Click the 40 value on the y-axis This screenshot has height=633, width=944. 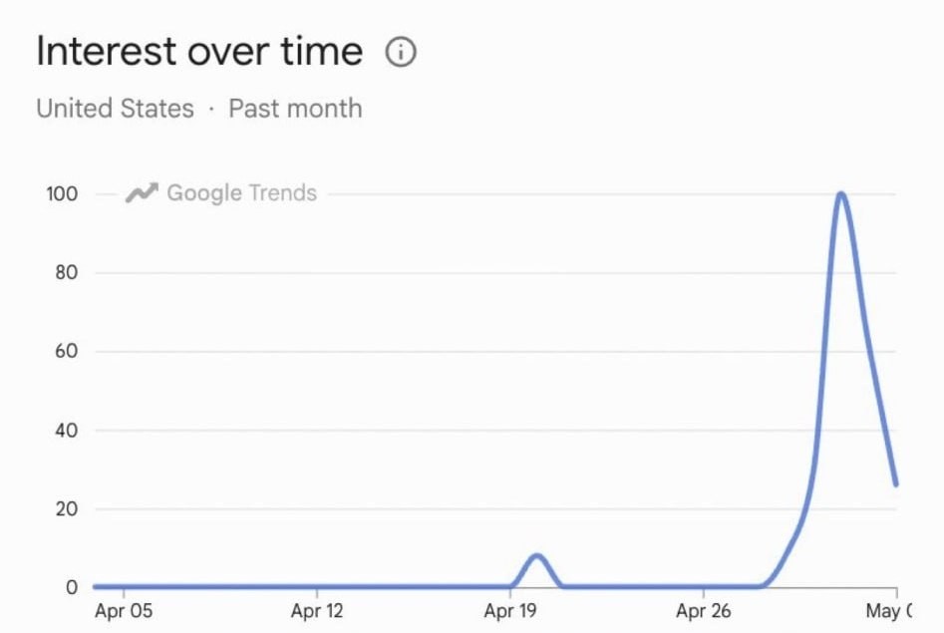pyautogui.click(x=66, y=430)
